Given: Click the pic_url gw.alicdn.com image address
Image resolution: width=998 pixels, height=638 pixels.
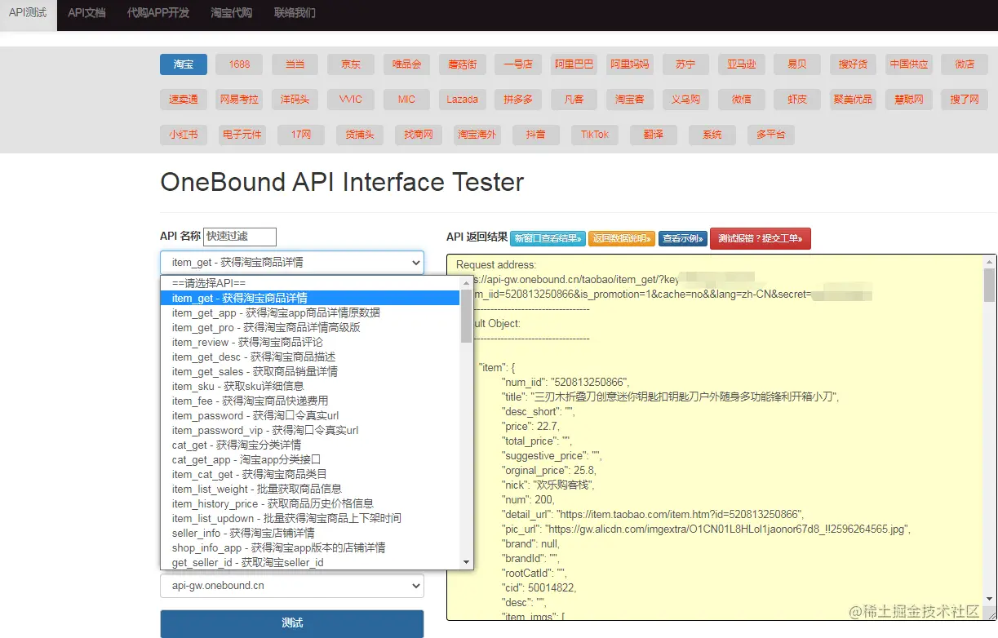Looking at the screenshot, I should [729, 529].
